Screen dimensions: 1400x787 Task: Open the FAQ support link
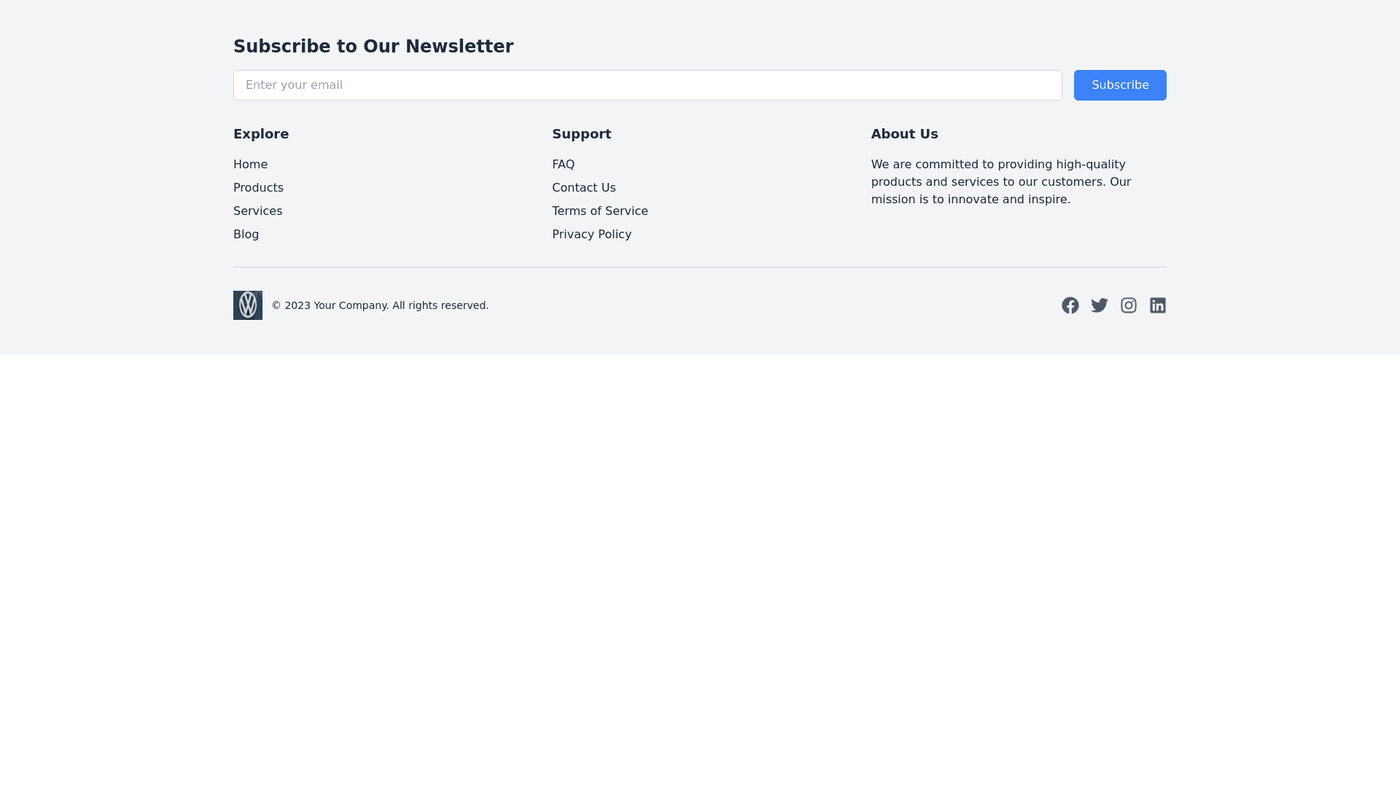(x=563, y=165)
